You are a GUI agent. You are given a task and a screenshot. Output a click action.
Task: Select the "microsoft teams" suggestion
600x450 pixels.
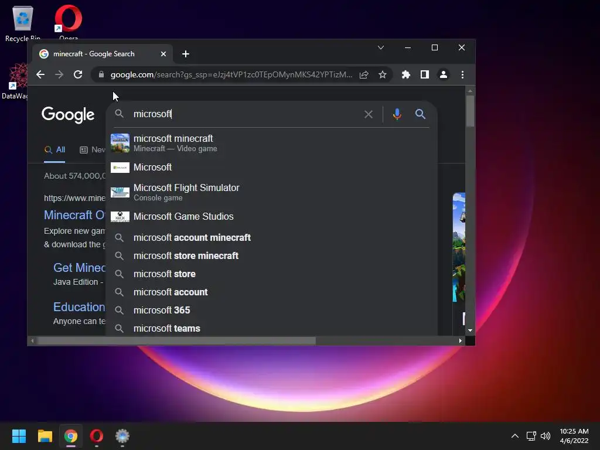pos(272,328)
